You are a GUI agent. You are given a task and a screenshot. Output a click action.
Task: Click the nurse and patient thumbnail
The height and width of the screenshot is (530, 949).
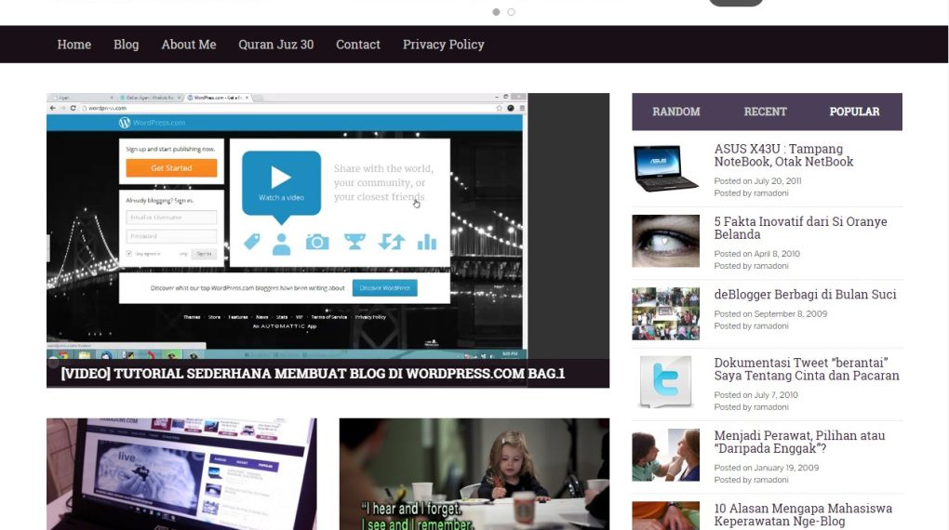[666, 455]
